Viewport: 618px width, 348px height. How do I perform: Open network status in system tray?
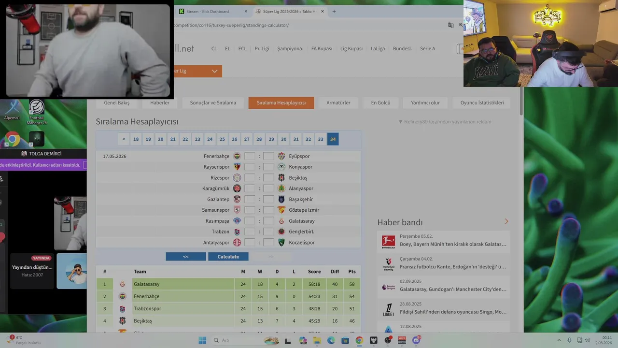tap(579, 340)
